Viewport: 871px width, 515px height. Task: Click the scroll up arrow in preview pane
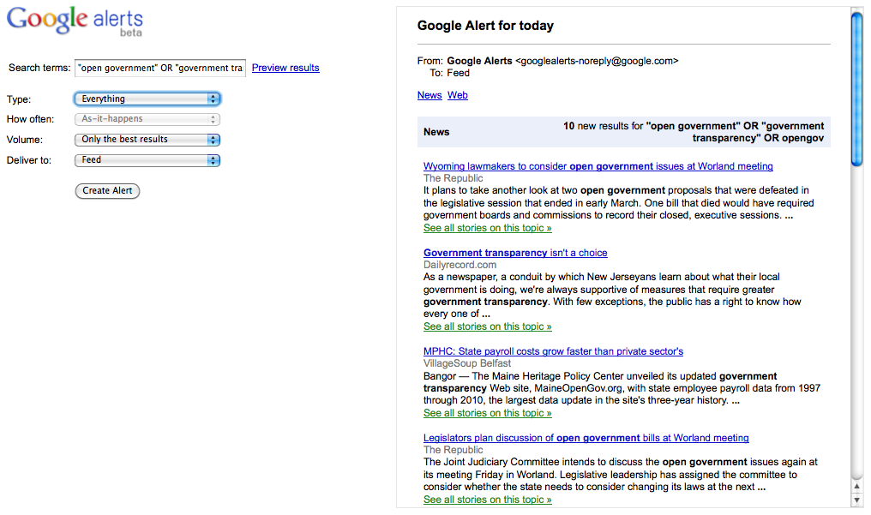[856, 487]
